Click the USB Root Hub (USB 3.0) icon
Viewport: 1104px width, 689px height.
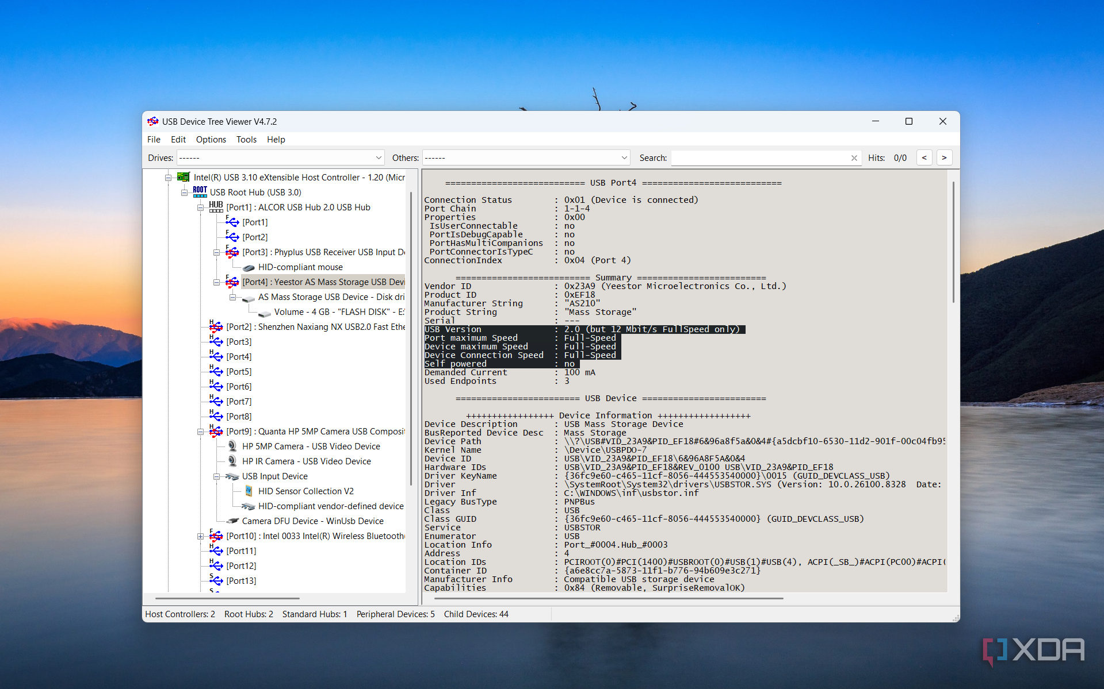200,192
